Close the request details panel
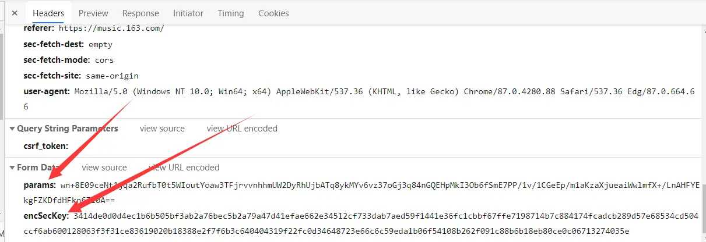This screenshot has width=706, height=242. click(15, 13)
